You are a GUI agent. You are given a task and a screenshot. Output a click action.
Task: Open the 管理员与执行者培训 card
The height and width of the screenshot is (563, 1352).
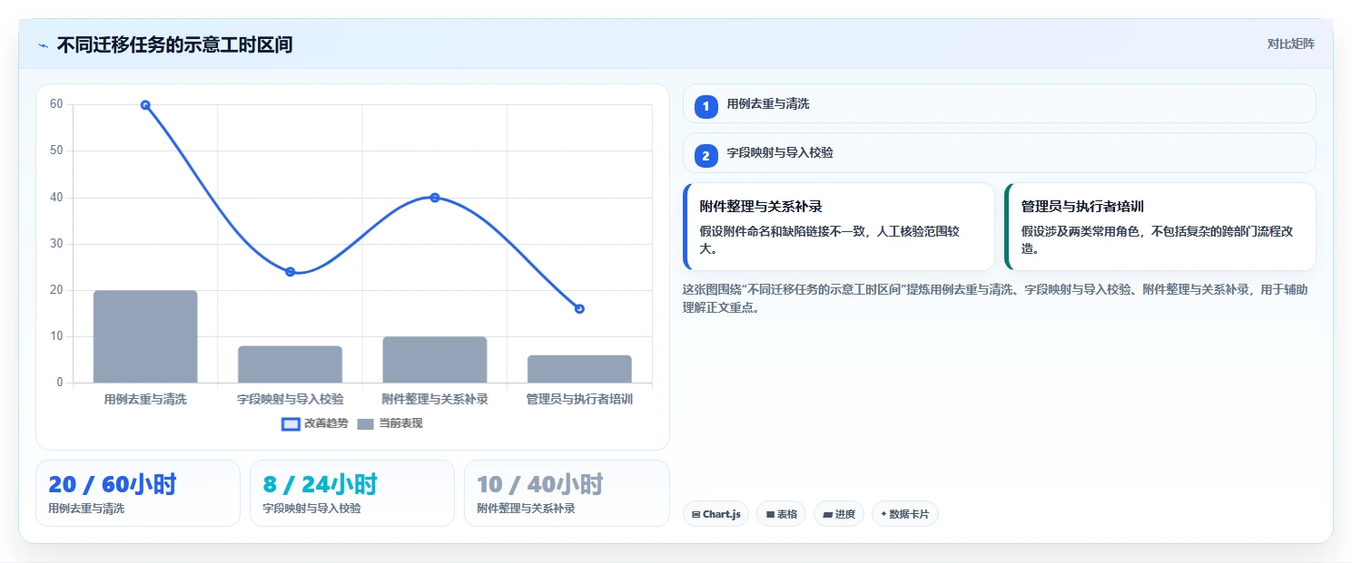click(1160, 227)
